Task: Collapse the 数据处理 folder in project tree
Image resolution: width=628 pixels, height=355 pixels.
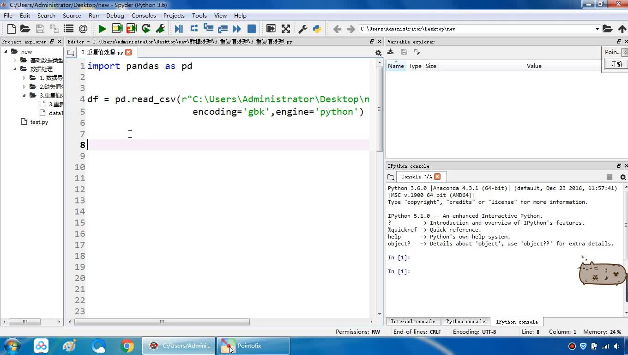Action: [15, 69]
